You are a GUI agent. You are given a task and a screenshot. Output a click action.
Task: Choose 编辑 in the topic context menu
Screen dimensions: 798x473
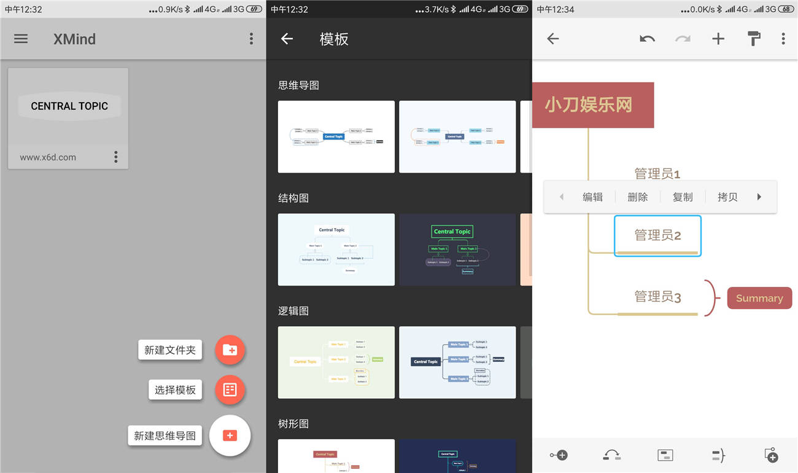(x=592, y=197)
